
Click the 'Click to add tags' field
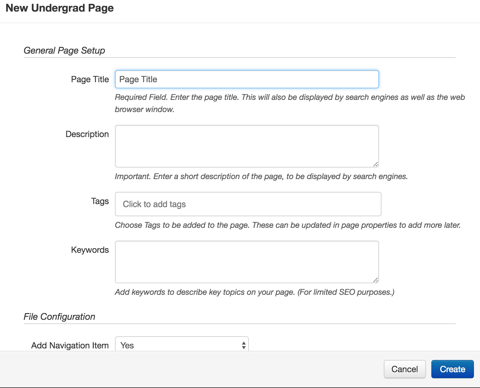[248, 204]
